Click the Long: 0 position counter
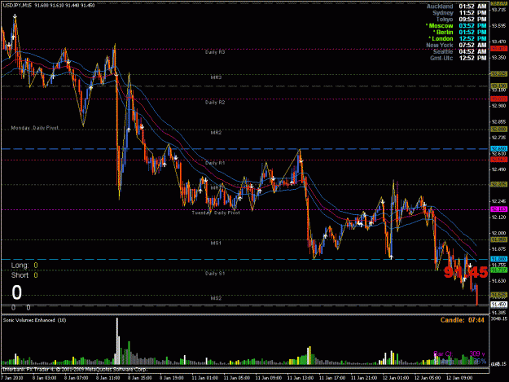 tap(24, 266)
